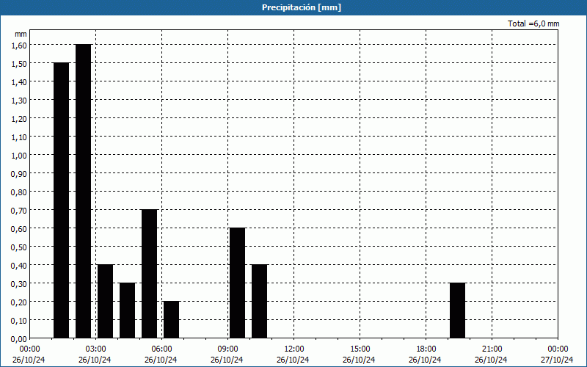This screenshot has height=367, width=587.
Task: Select the 21:00 time axis label
Action: (492, 349)
